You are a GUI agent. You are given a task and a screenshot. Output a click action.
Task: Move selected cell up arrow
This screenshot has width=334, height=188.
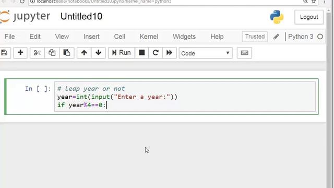84,53
